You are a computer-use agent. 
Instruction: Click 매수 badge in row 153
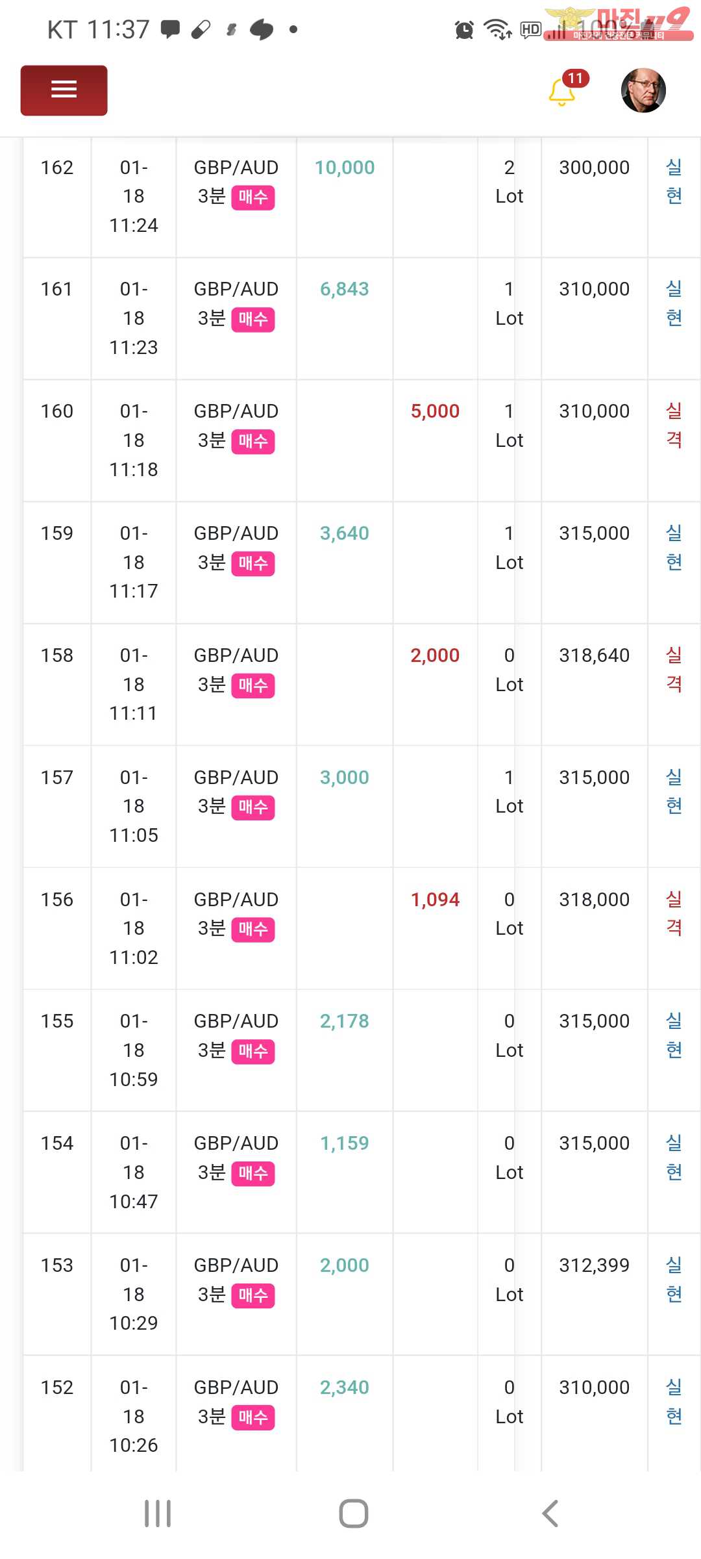[253, 1295]
